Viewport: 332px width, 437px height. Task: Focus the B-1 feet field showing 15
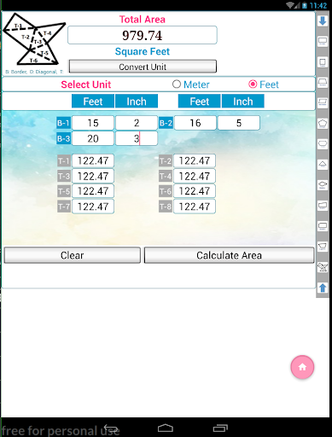pyautogui.click(x=93, y=123)
